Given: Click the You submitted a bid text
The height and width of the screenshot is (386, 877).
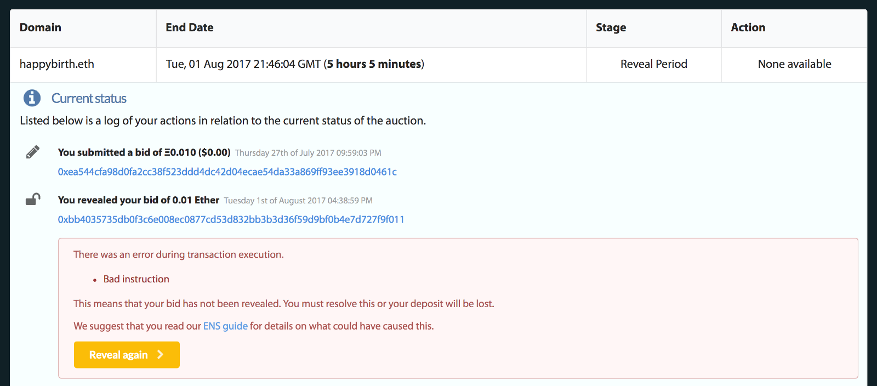Looking at the screenshot, I should (144, 152).
